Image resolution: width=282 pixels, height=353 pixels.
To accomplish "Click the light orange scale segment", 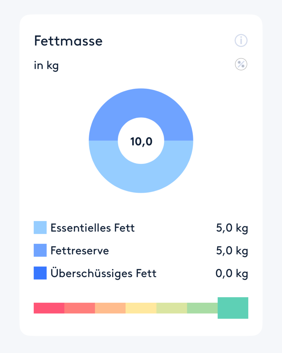I will (111, 308).
